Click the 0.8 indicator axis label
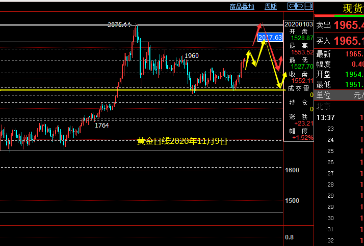Image resolution: width=364 pixels, height=246 pixels. coord(289,237)
